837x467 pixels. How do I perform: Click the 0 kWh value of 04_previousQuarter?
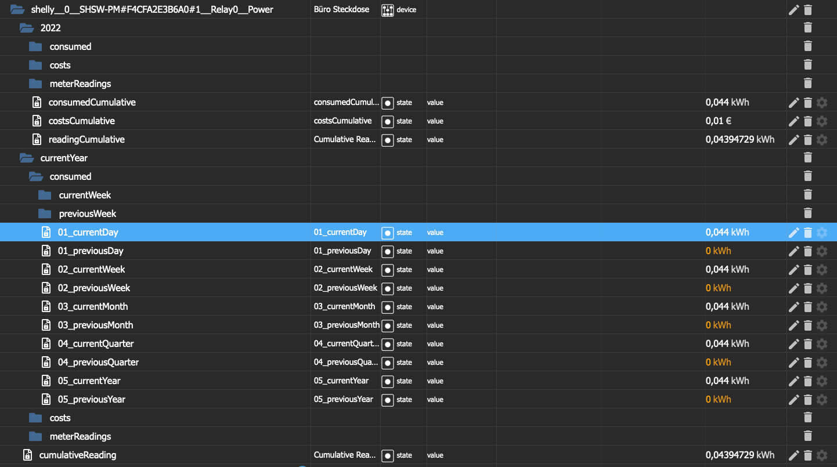(x=719, y=362)
